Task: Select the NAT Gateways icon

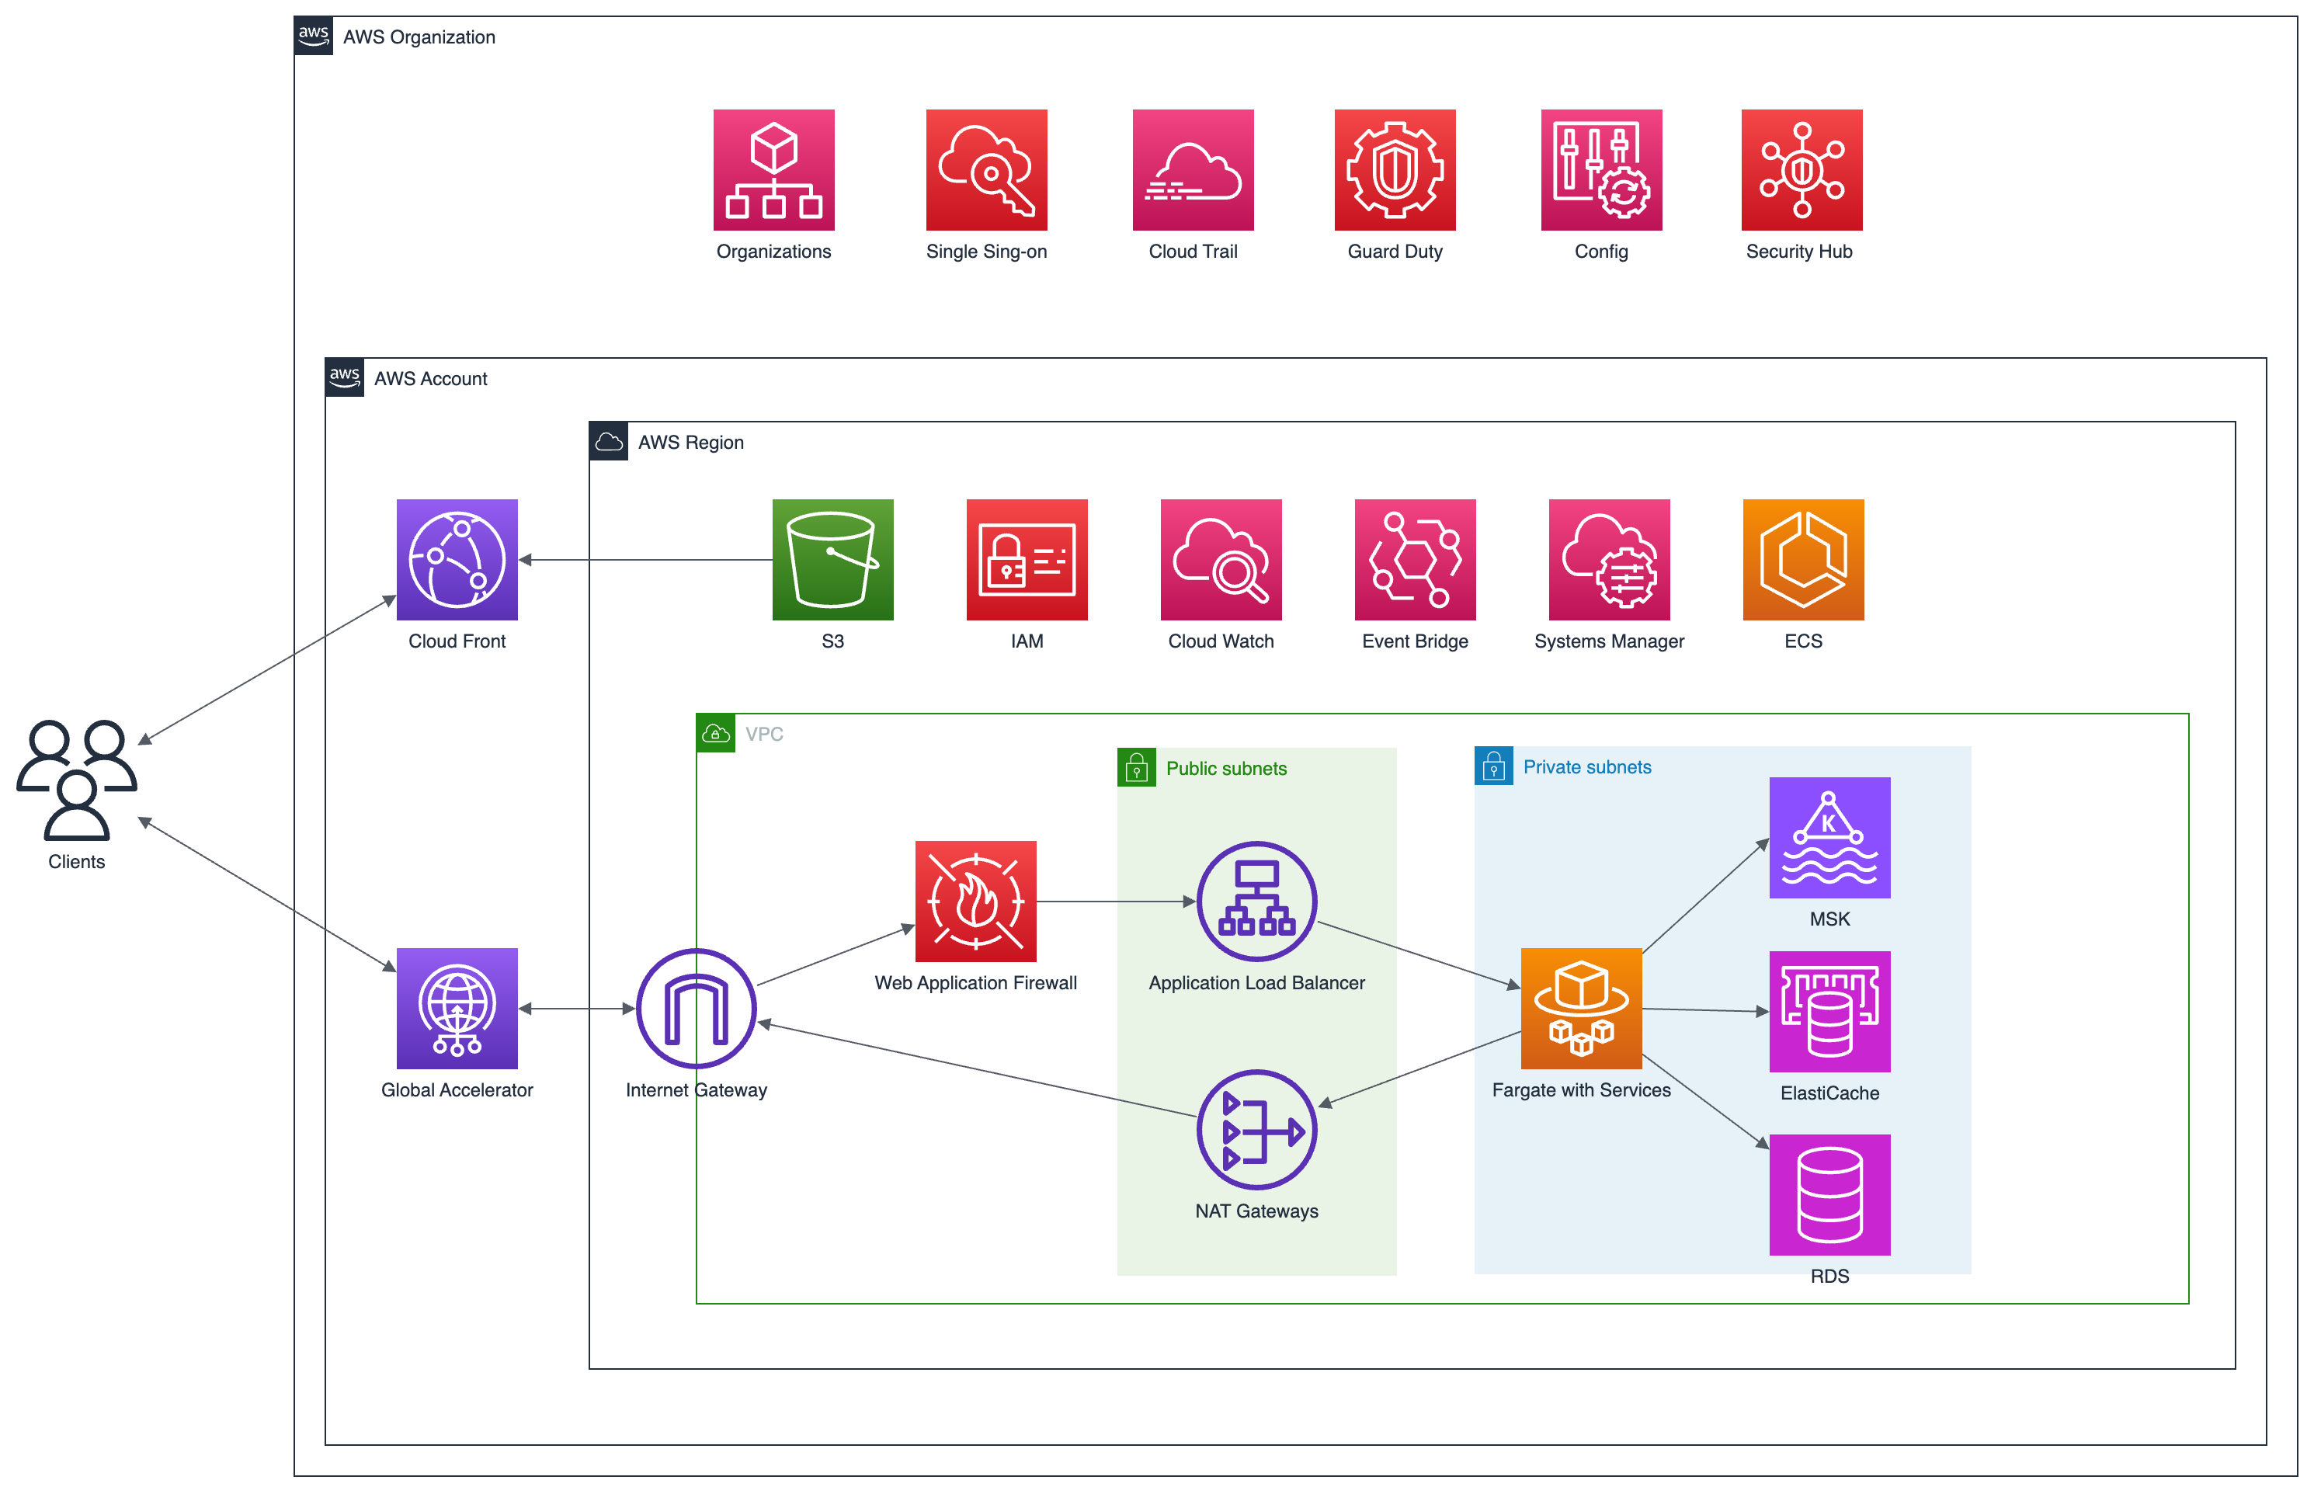Action: (x=1256, y=1129)
